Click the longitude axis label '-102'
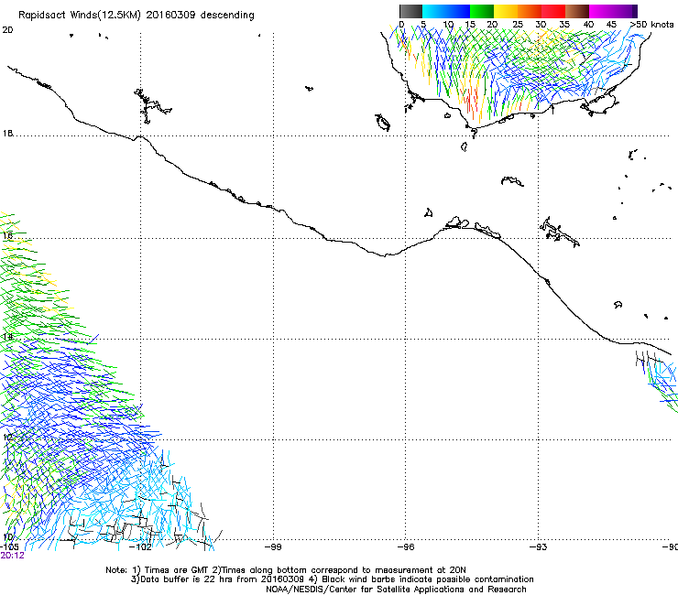The width and height of the screenshot is (678, 595). click(x=142, y=546)
